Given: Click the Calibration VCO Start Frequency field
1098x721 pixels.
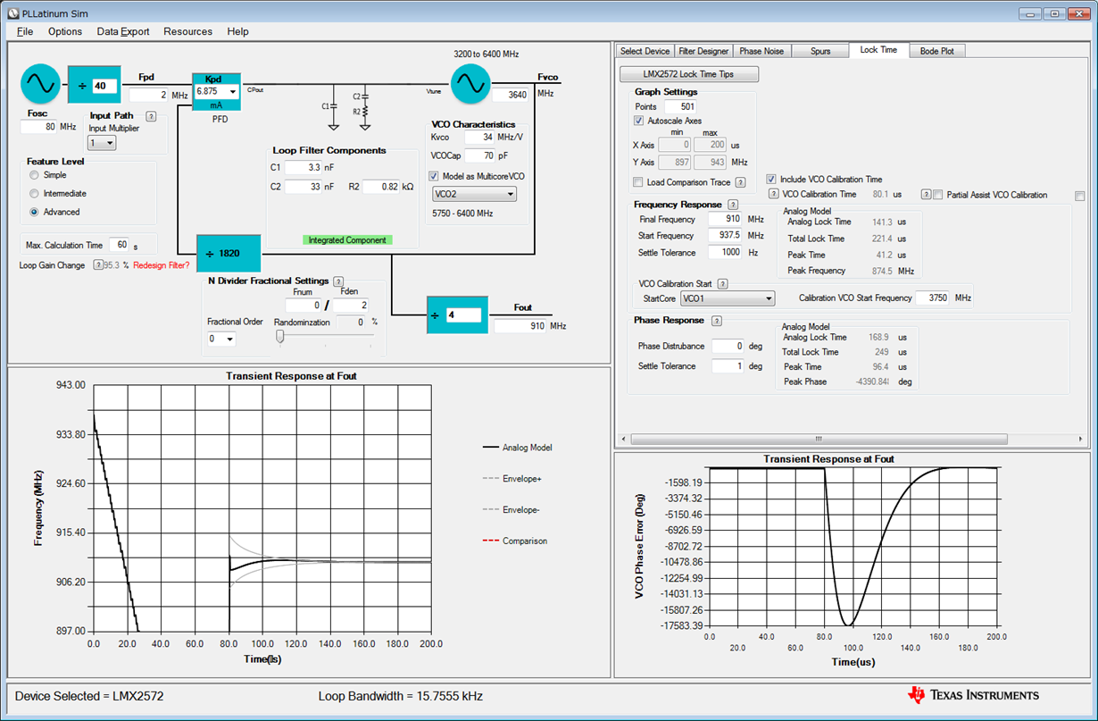Looking at the screenshot, I should (x=933, y=298).
